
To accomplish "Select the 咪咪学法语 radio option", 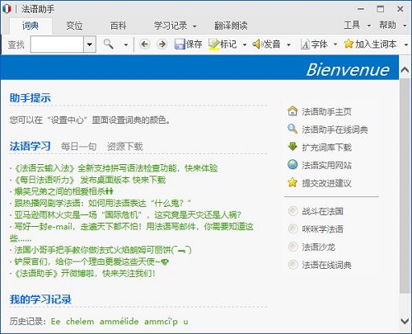I will point(293,229).
